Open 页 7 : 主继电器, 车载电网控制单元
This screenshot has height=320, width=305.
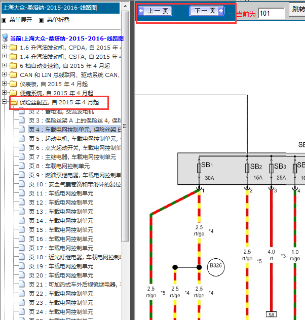point(72,157)
